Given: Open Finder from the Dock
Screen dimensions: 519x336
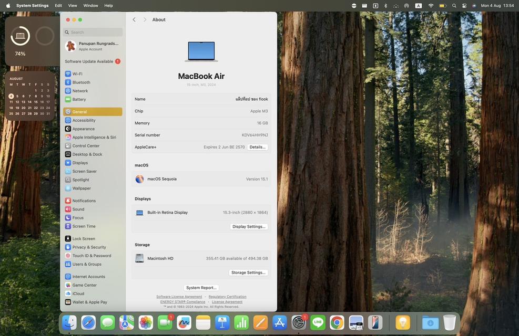Looking at the screenshot, I should coord(69,323).
